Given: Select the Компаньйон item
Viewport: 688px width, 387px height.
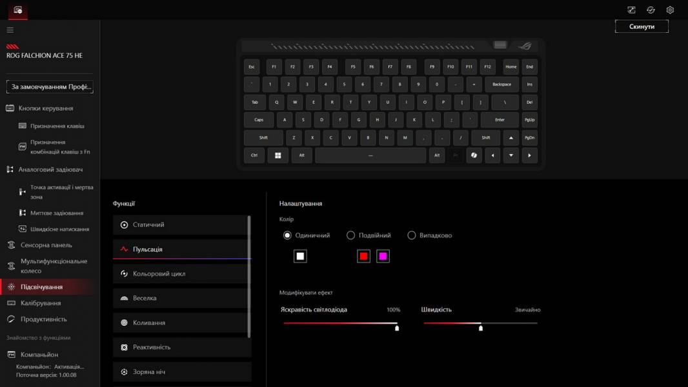Looking at the screenshot, I should pyautogui.click(x=39, y=355).
